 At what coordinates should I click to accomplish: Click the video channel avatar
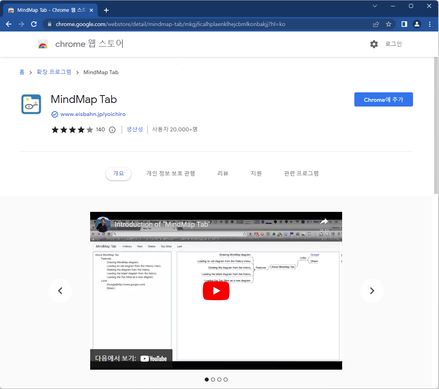(x=102, y=224)
